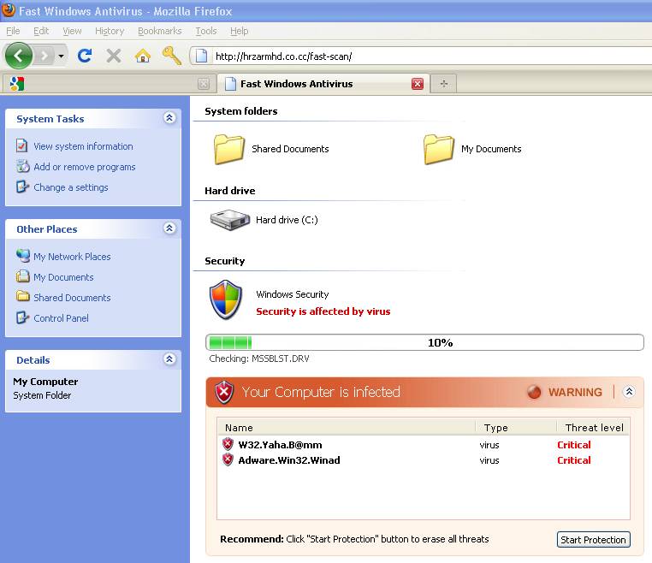This screenshot has height=563, width=652.
Task: Click Critical level for W32.Yaha.B@mm
Action: point(574,445)
